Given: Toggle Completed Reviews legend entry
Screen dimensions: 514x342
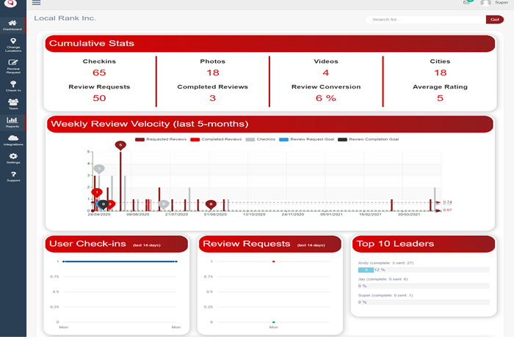Looking at the screenshot, I should pos(217,138).
